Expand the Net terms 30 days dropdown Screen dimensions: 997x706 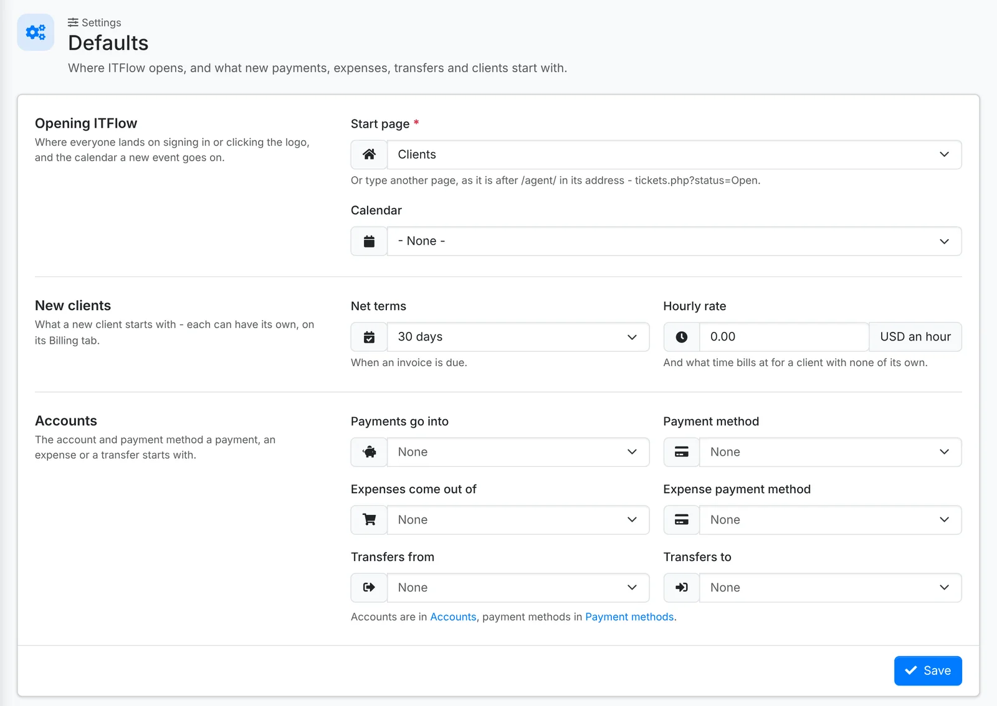(x=518, y=337)
